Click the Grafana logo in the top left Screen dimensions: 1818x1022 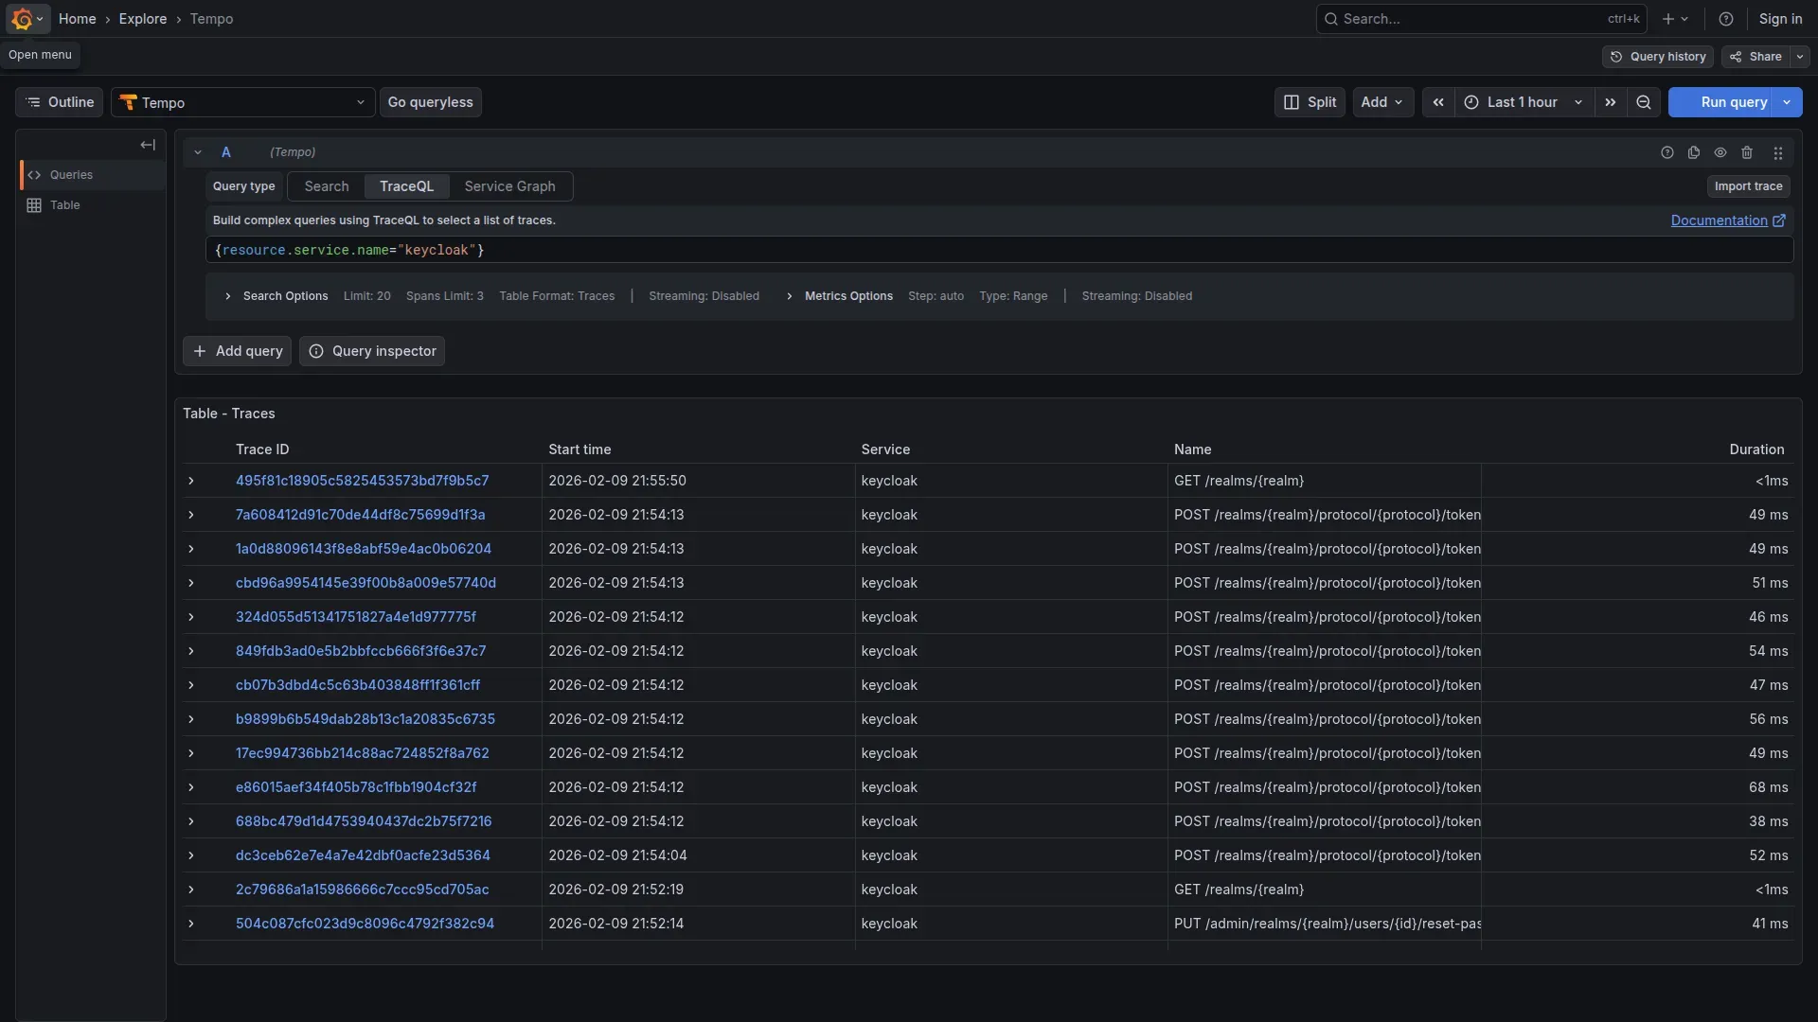[21, 19]
